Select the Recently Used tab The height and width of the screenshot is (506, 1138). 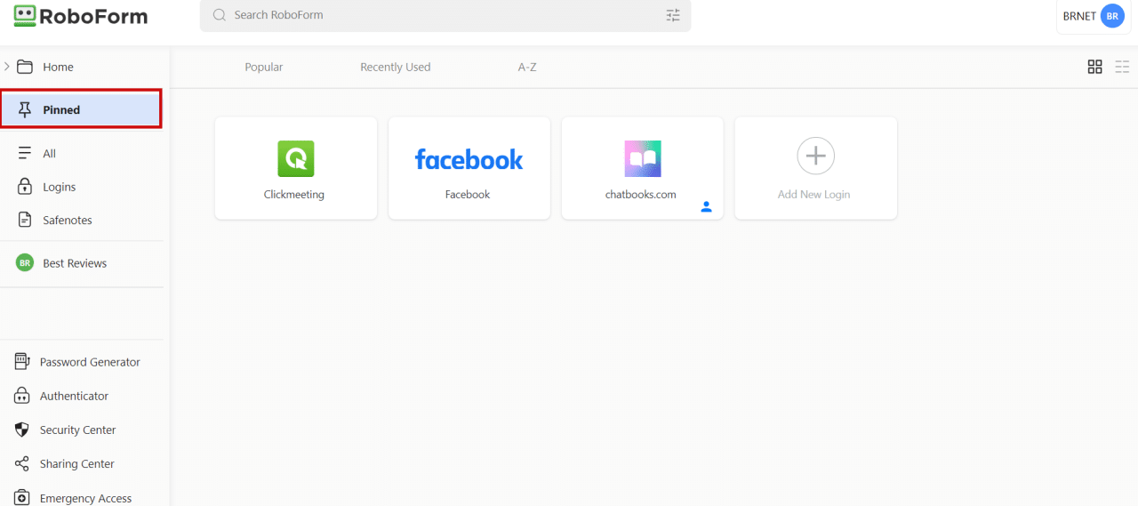395,67
